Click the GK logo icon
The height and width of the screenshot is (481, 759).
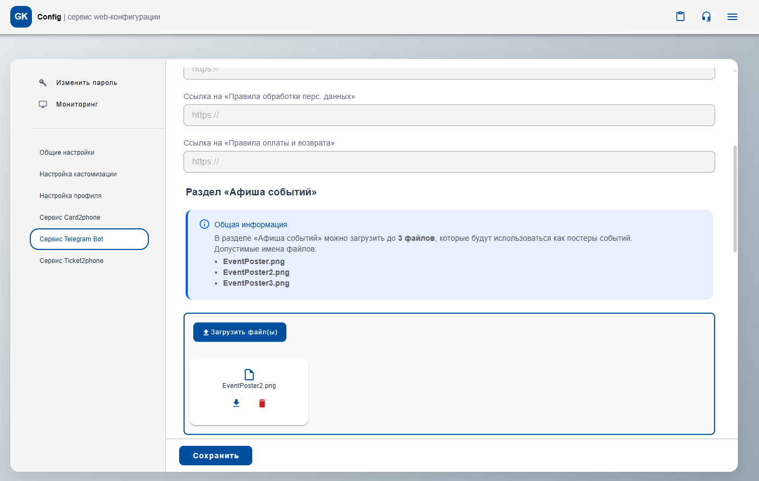point(21,17)
